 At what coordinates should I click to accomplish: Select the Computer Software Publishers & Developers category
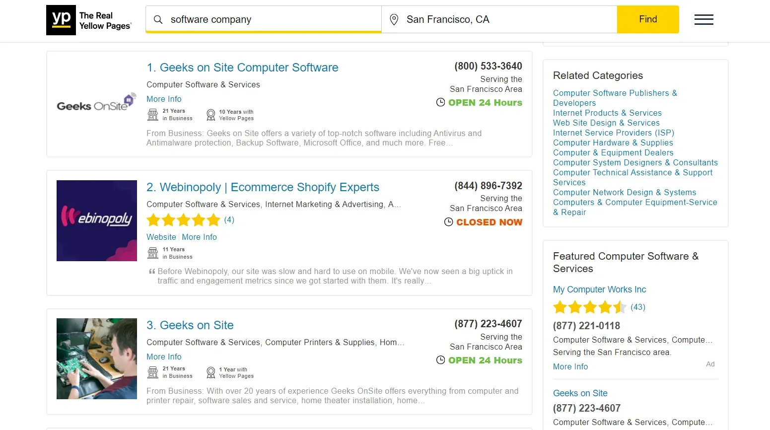click(x=615, y=98)
